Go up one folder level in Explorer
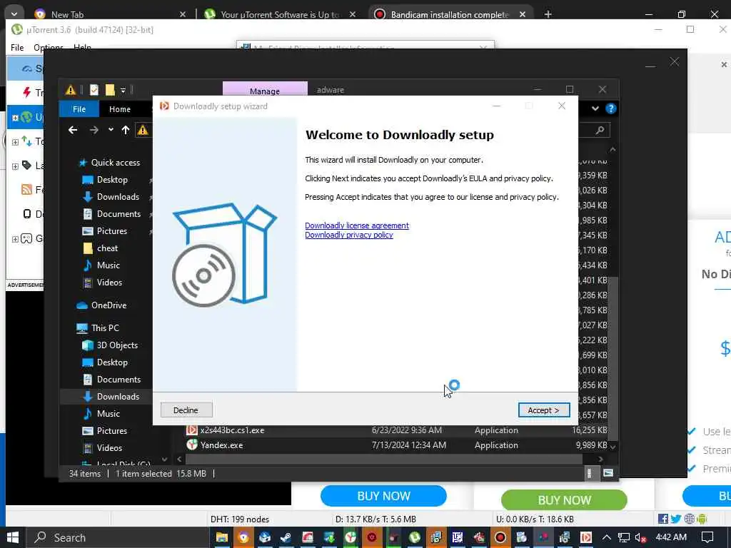The image size is (731, 548). coord(126,130)
